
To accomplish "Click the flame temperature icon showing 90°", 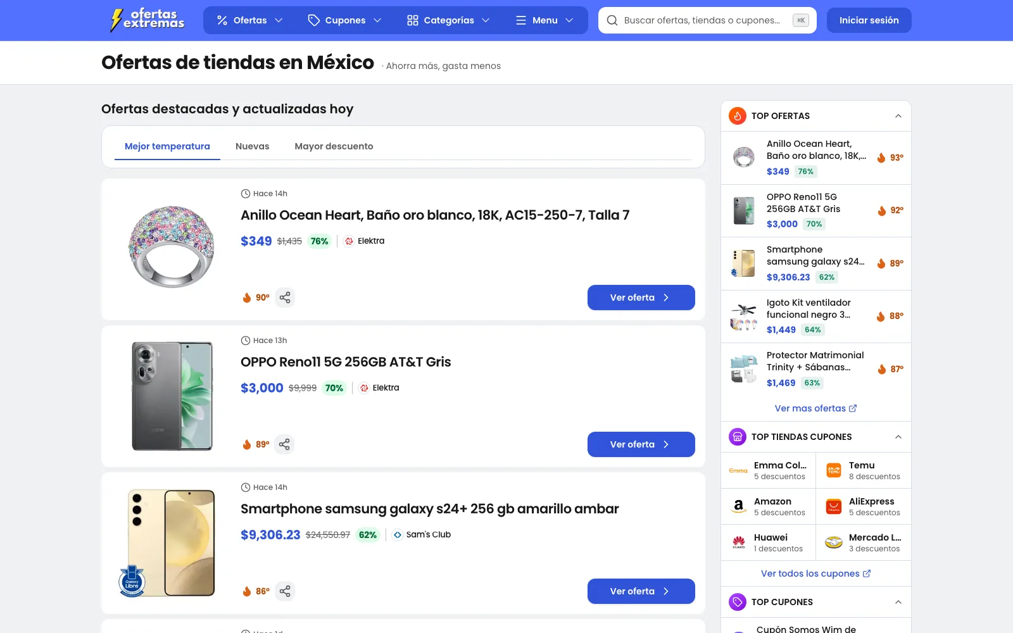I will click(247, 298).
